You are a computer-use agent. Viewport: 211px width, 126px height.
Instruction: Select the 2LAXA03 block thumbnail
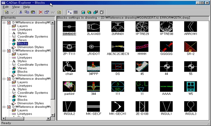94,27
